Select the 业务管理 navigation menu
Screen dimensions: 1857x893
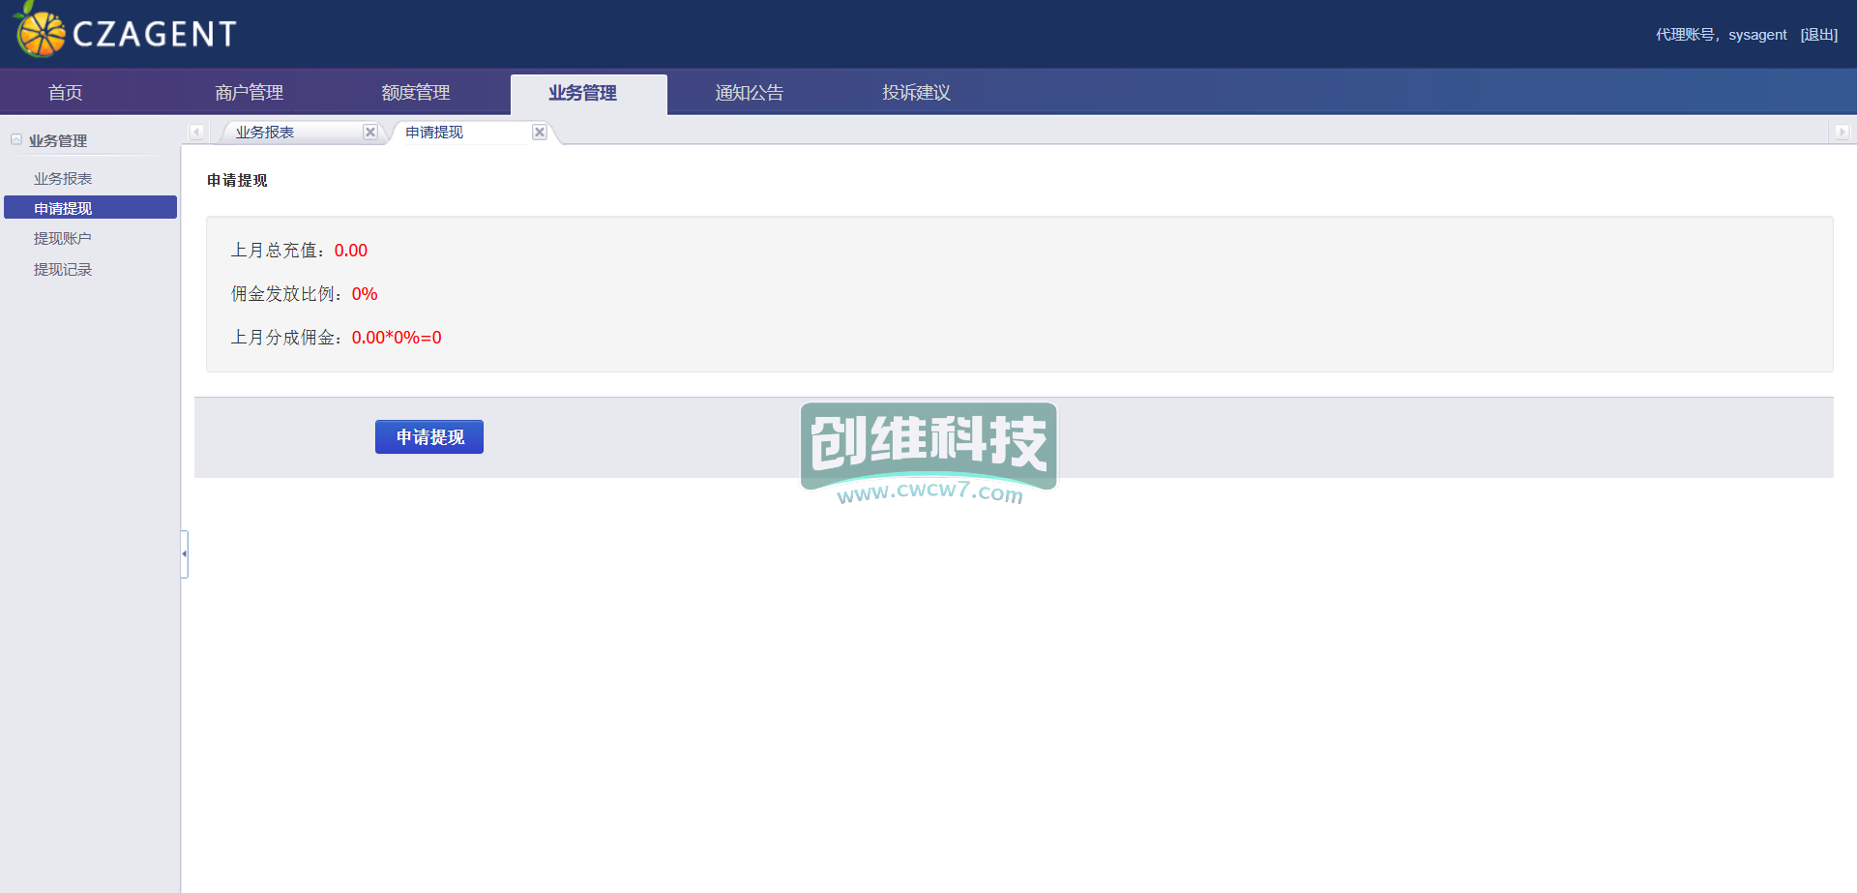coord(588,94)
